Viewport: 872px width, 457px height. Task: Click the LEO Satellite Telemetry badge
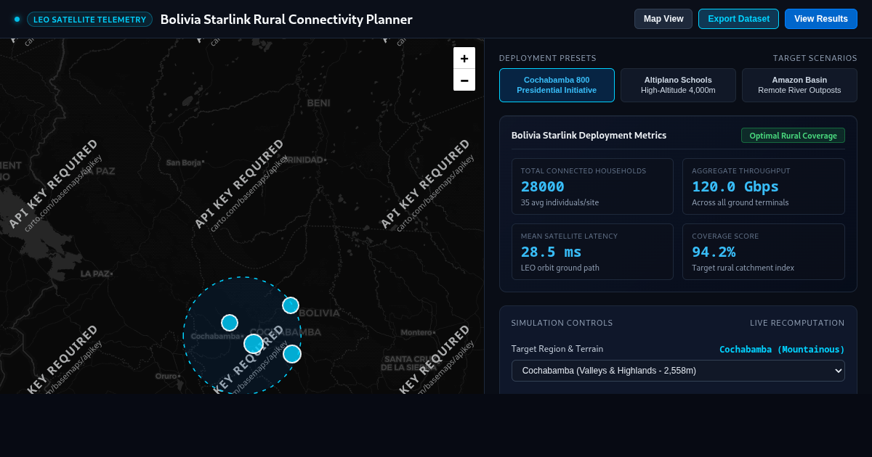(x=89, y=20)
